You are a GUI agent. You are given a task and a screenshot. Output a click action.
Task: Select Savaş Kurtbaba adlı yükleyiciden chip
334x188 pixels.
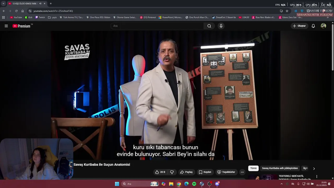pos(280,168)
